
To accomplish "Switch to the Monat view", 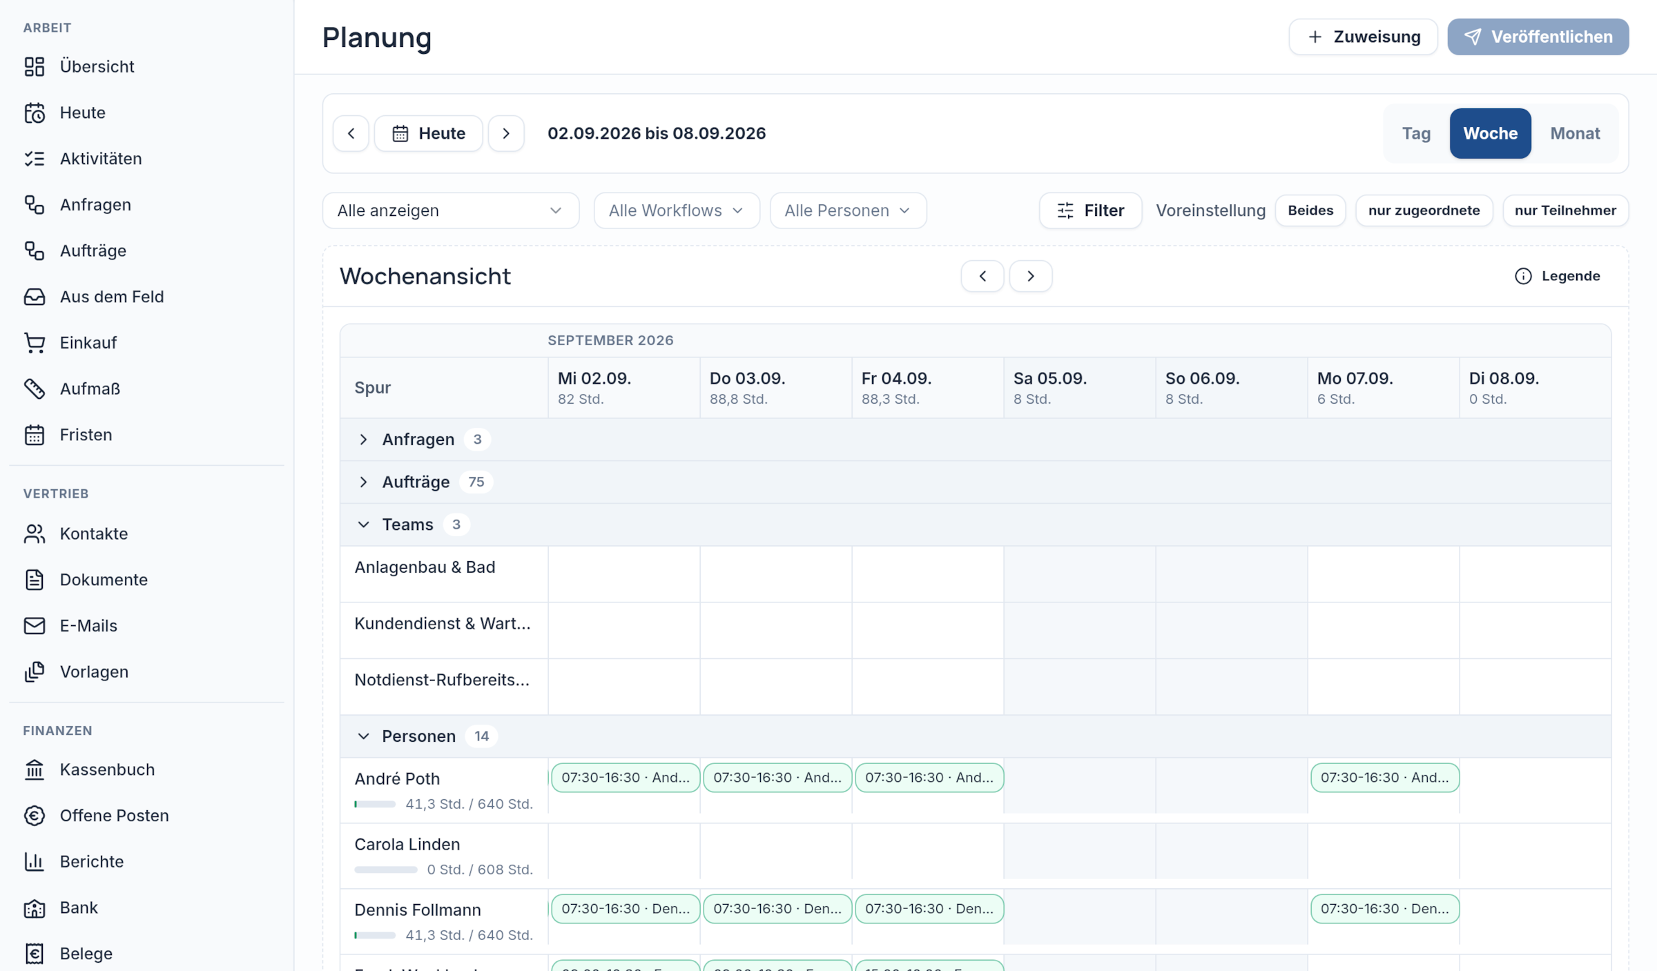I will (1575, 133).
